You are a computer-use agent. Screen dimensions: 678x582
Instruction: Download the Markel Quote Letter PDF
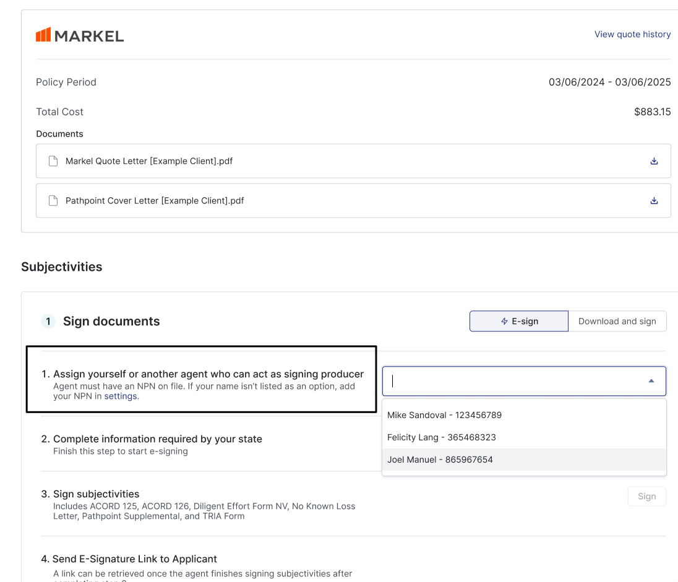(x=654, y=161)
